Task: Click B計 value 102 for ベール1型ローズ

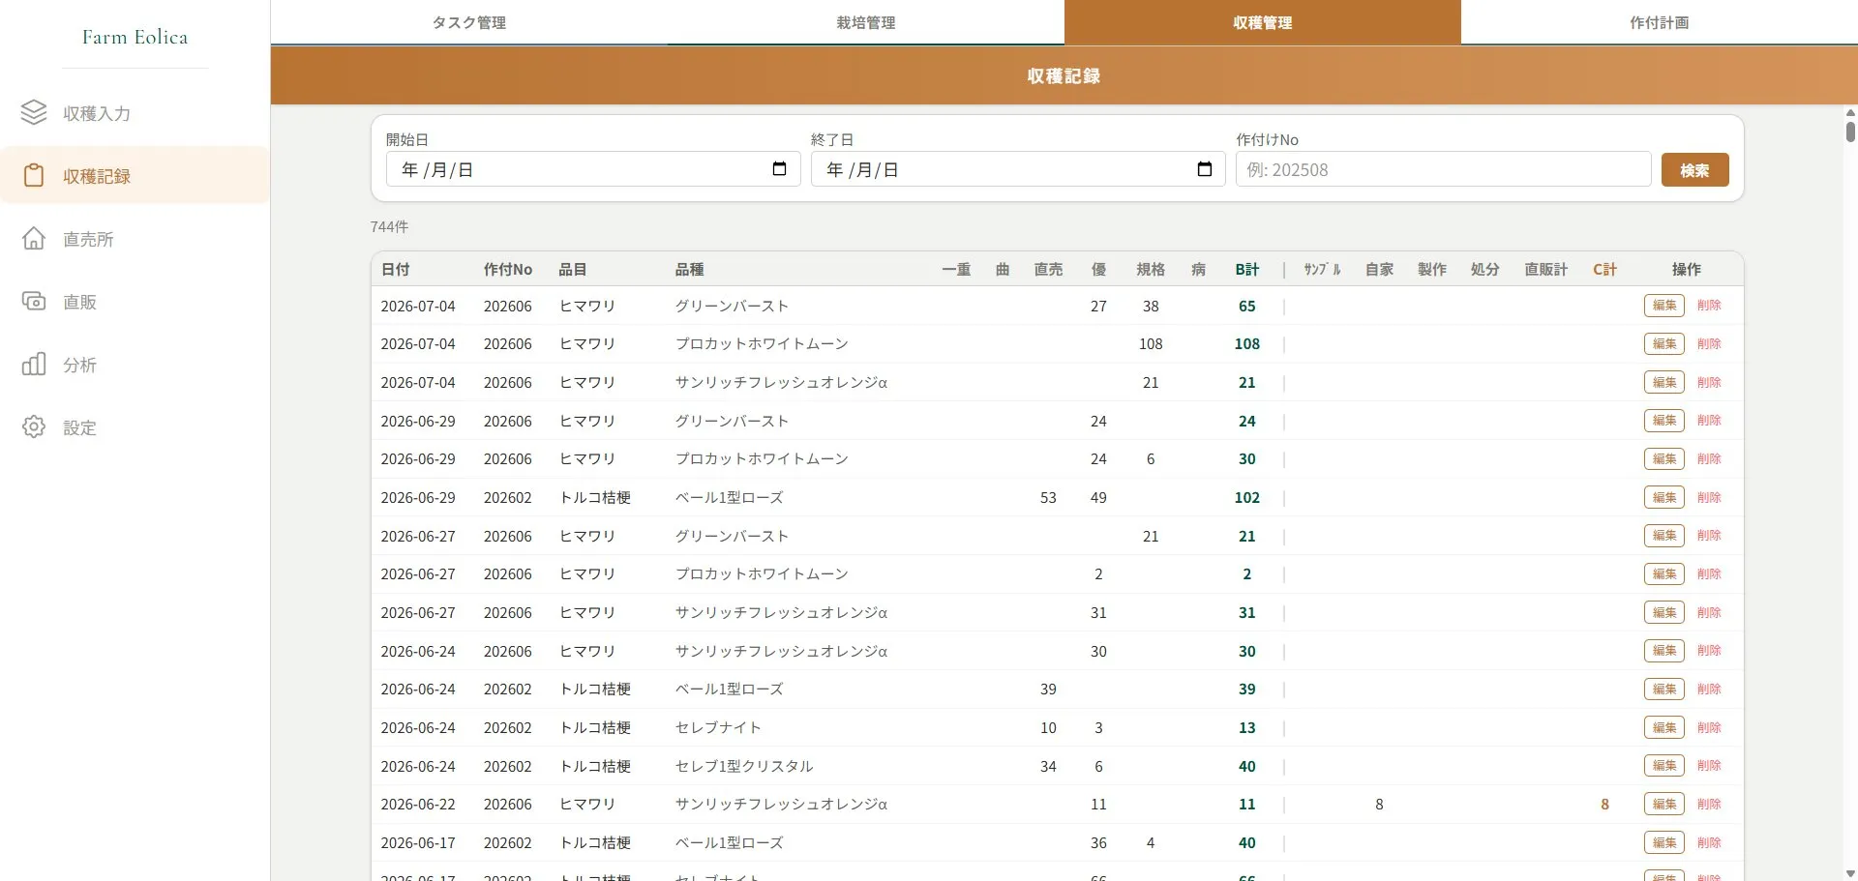Action: coord(1247,497)
